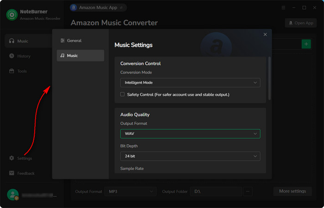The width and height of the screenshot is (324, 208).
Task: Click the swap source arrows icon
Action: (x=121, y=8)
